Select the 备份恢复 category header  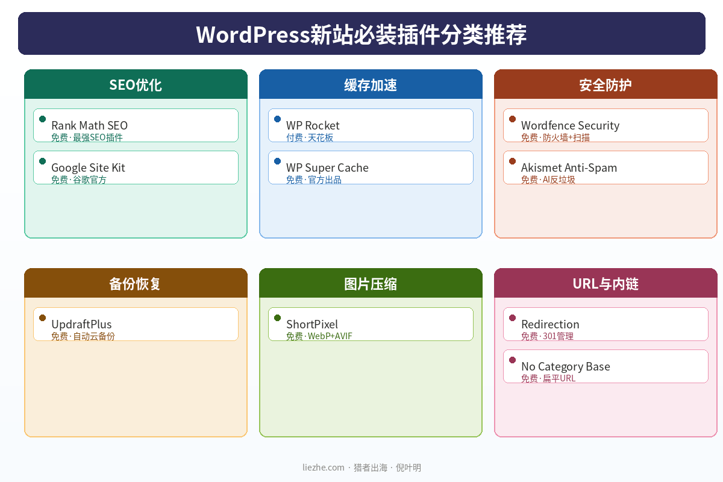(136, 283)
